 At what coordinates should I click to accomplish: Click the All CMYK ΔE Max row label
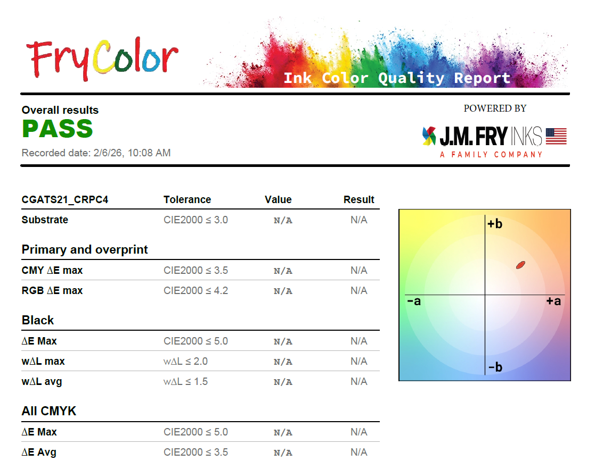pos(39,432)
